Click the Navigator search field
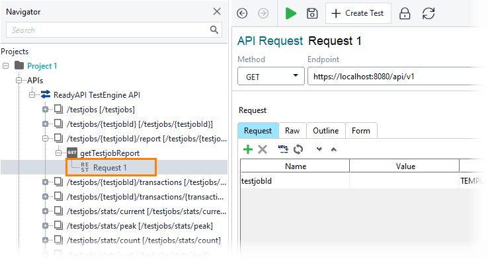The height and width of the screenshot is (259, 488). click(114, 30)
